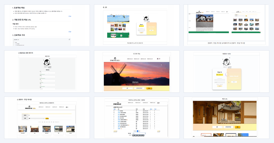Click the magnifier icon in board search field
Viewport: 274px width, 143px height.
[145, 134]
